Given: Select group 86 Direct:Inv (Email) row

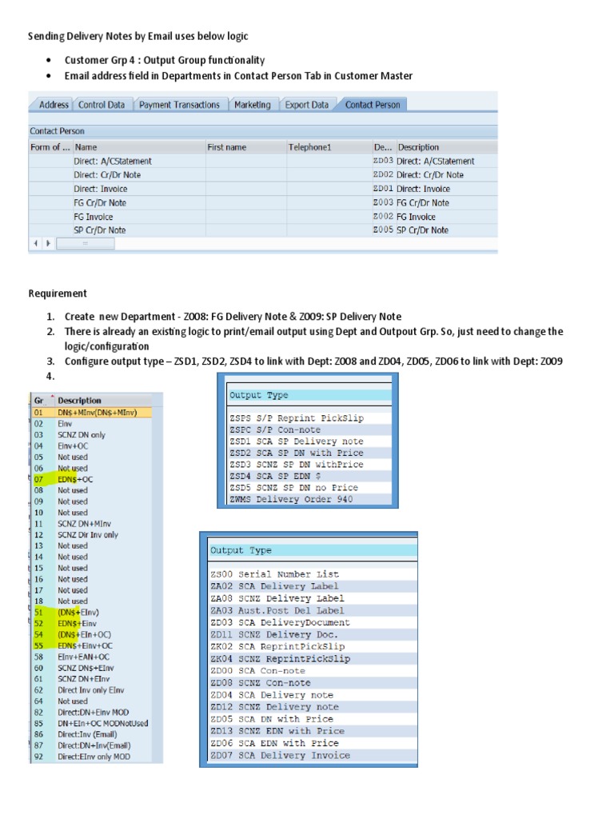Looking at the screenshot, I should coord(91,734).
